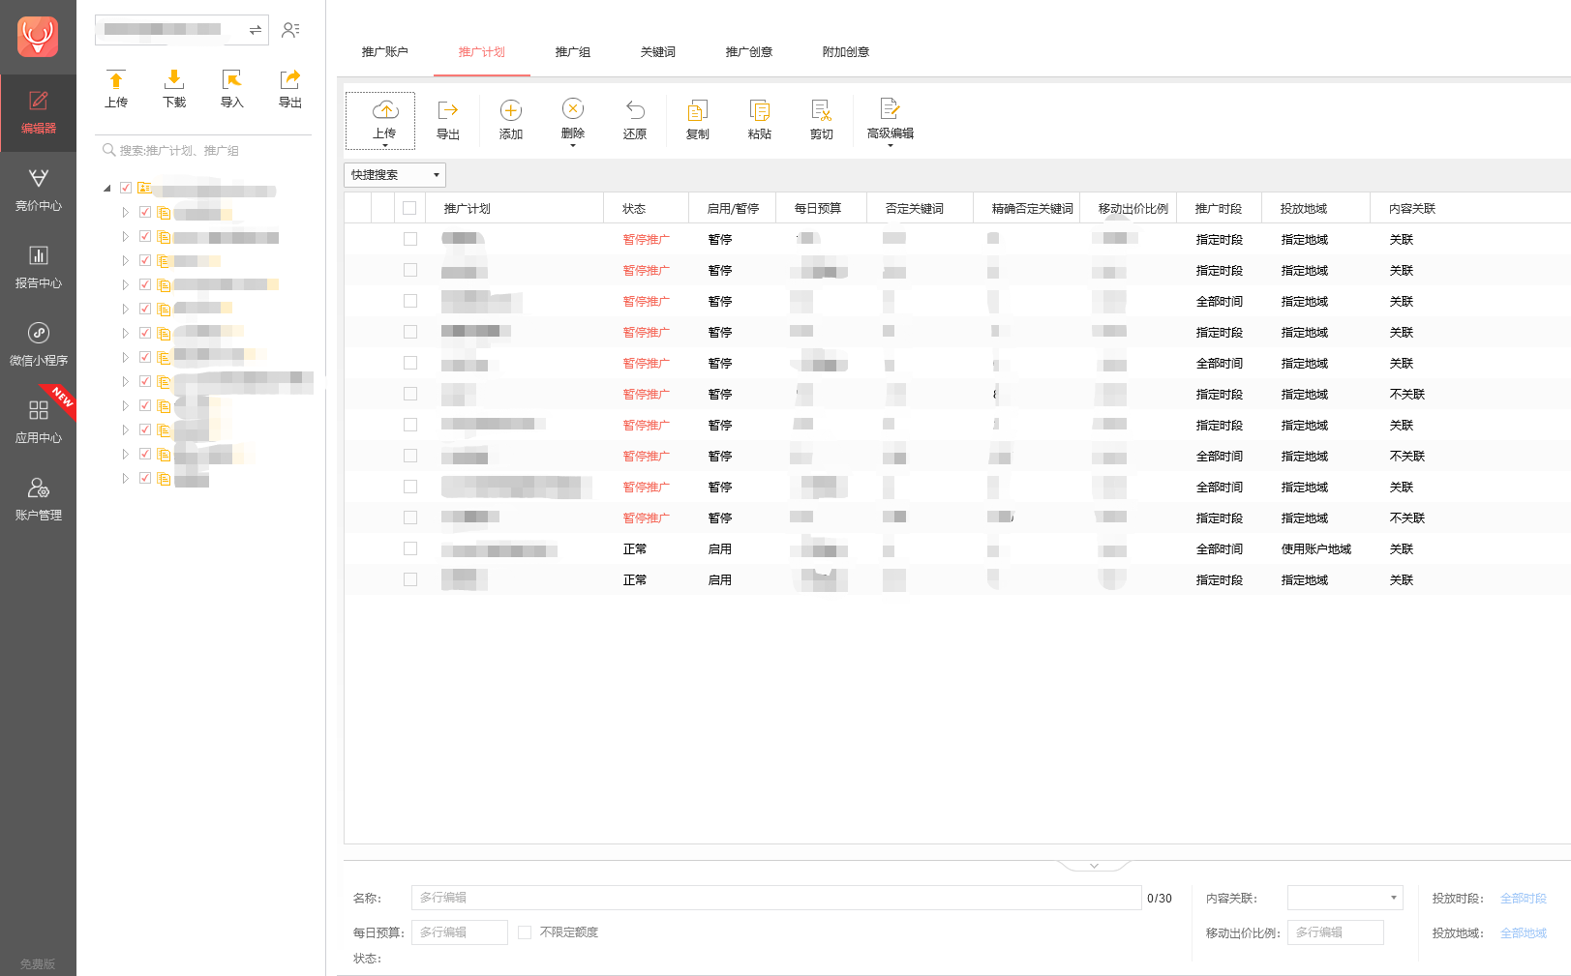This screenshot has height=976, width=1571.
Task: Toggle the first child tree checkbox
Action: tap(145, 212)
